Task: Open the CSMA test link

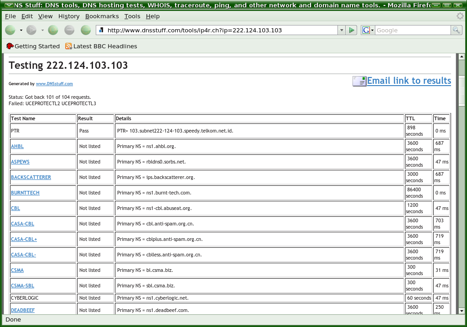Action: (x=17, y=270)
